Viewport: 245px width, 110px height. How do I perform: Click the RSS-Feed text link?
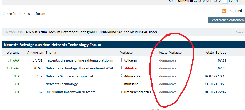[235, 11]
